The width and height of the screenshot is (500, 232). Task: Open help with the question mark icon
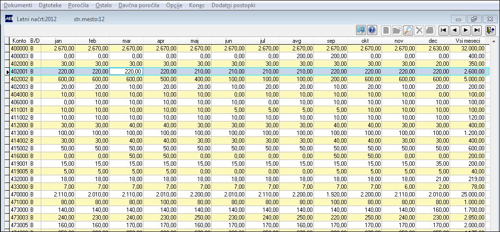pos(372,30)
